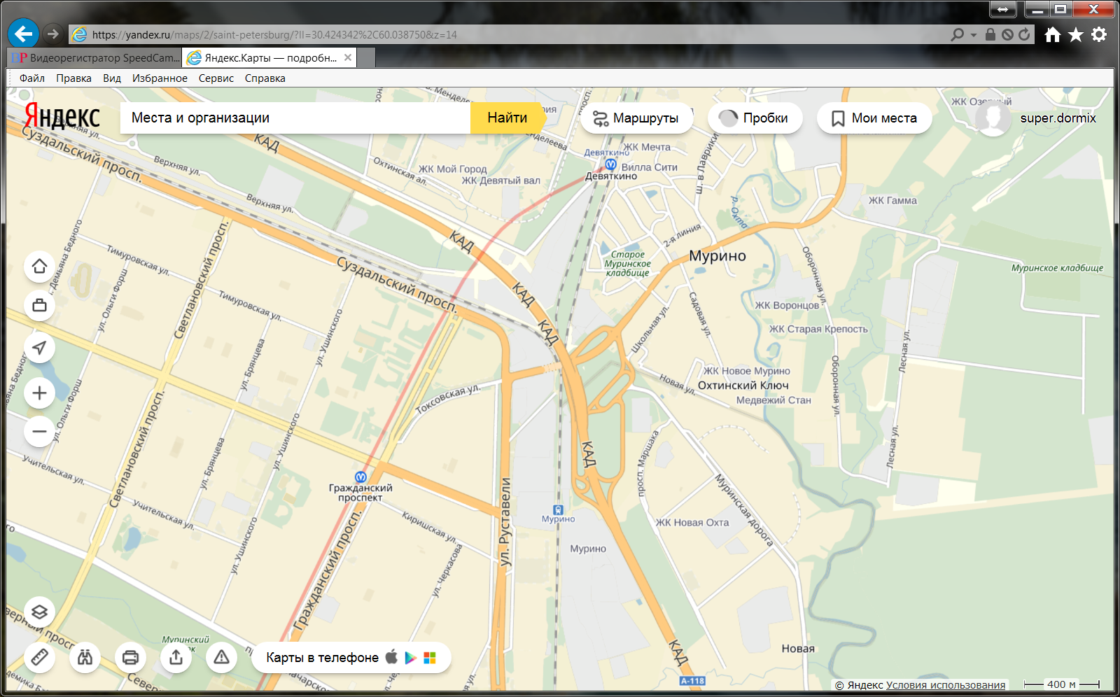
Task: Click the Home place button on map
Action: [39, 267]
